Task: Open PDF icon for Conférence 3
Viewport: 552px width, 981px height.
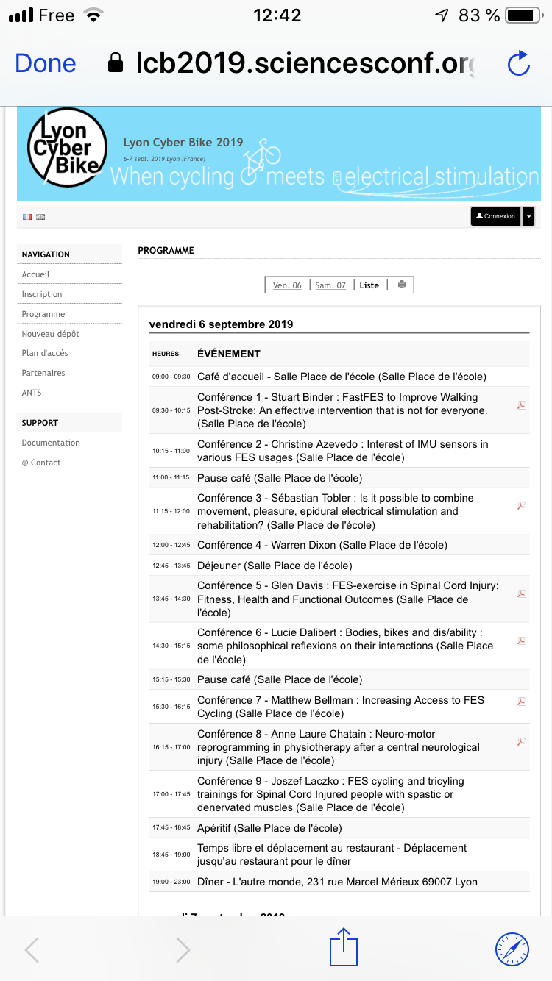Action: click(x=522, y=506)
